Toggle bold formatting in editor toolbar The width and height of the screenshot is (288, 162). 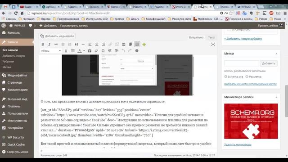point(43,45)
